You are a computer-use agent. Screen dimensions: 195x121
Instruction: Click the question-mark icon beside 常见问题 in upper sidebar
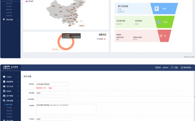4,19
